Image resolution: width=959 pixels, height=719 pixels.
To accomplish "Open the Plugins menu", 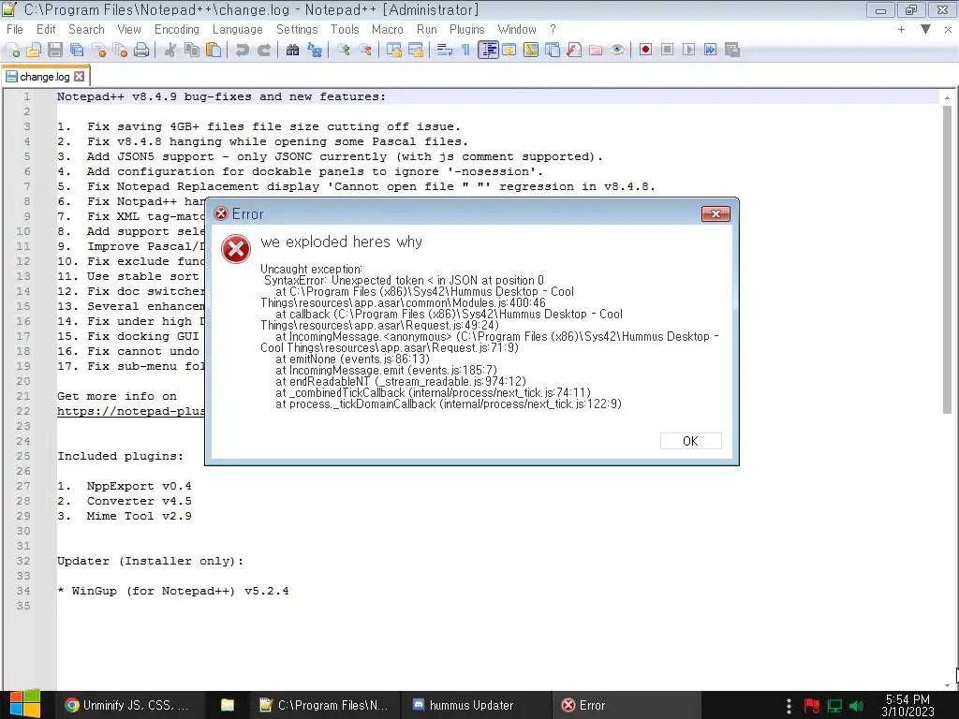I will coord(466,29).
